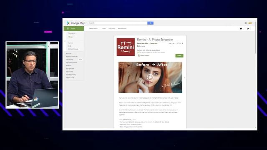Open Buy gift card in sidebar
The image size is (267, 150).
[70, 69]
